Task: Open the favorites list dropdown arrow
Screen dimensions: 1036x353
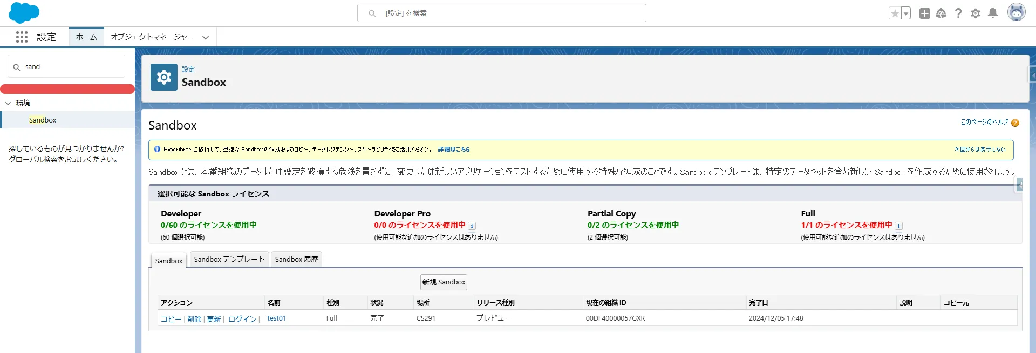Action: tap(906, 13)
